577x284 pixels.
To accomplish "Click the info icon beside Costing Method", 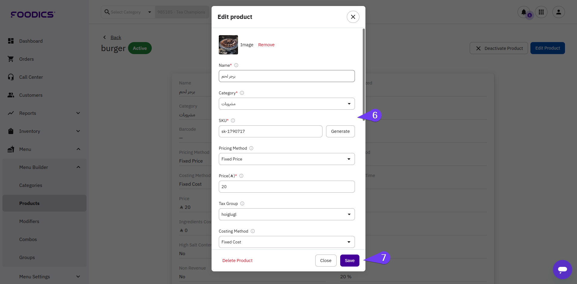I will click(253, 231).
